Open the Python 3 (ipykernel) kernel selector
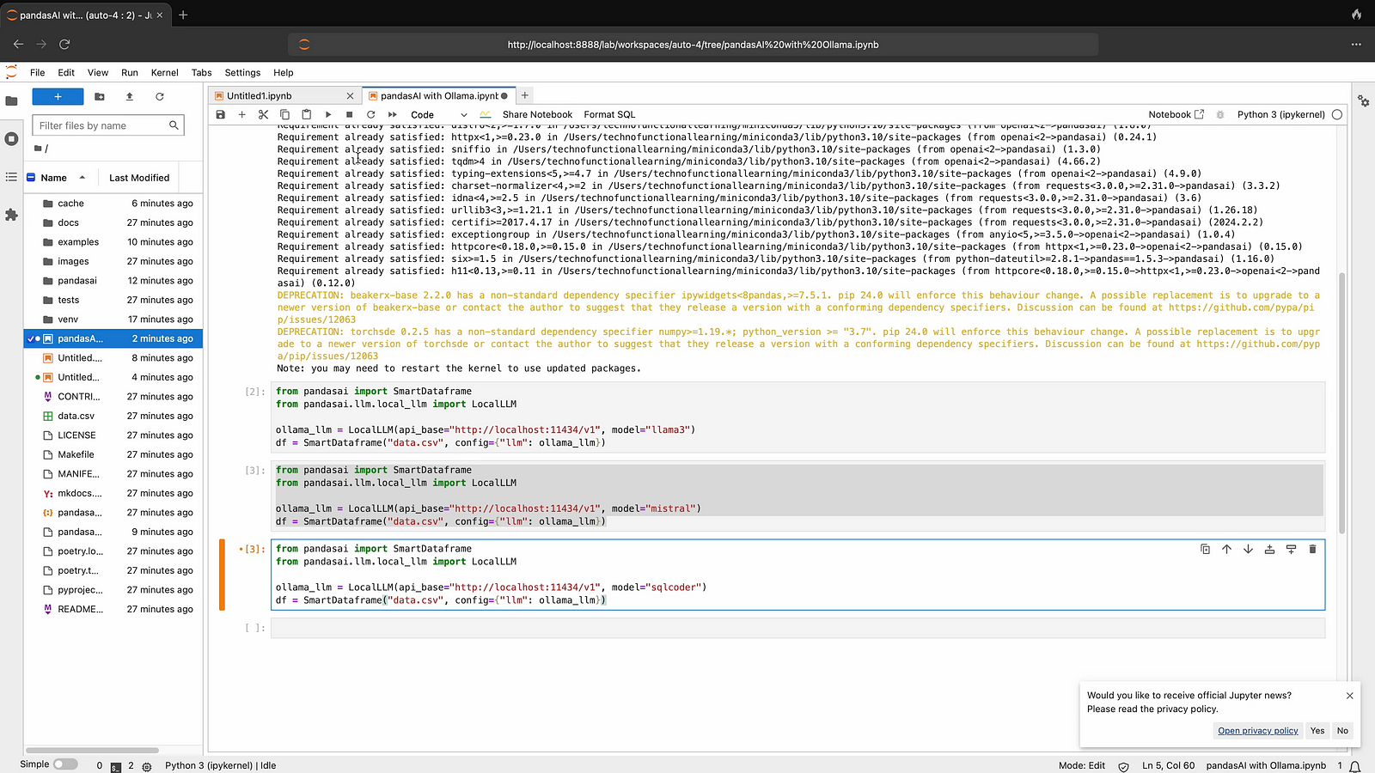 [x=1280, y=114]
